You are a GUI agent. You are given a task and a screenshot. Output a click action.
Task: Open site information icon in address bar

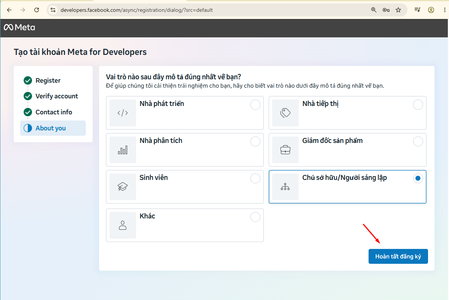point(53,10)
